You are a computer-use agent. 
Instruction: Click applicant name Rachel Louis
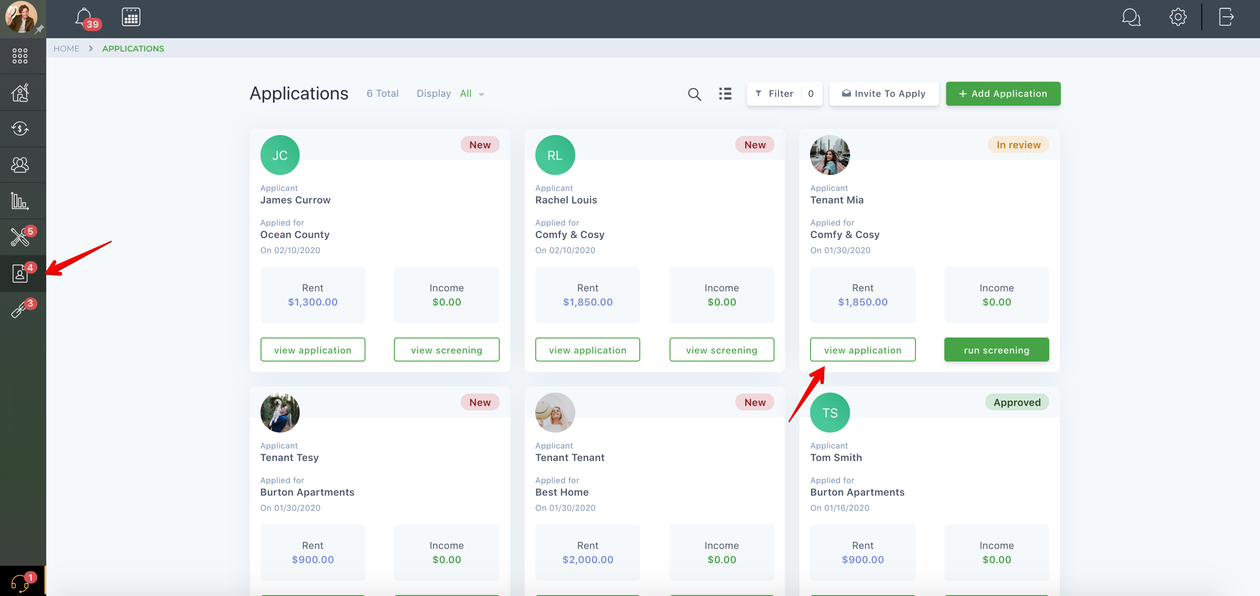pyautogui.click(x=566, y=200)
